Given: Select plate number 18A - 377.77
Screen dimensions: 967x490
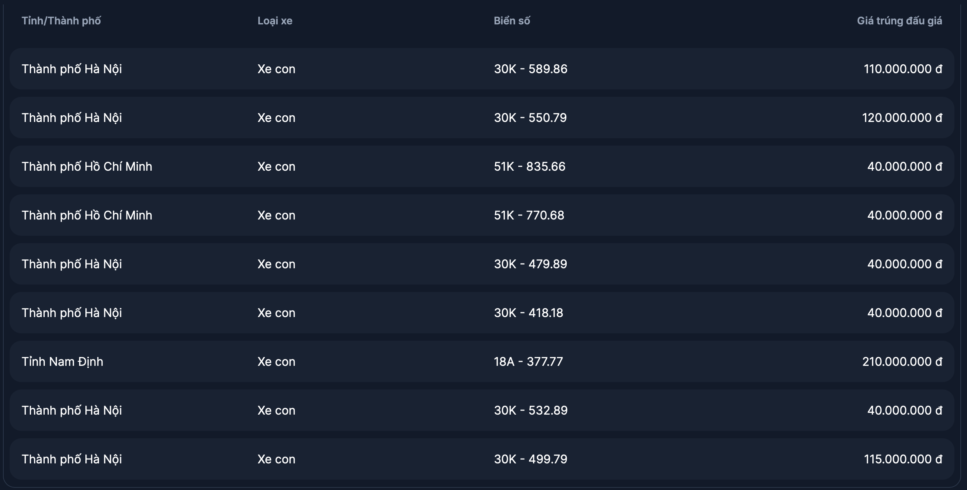Looking at the screenshot, I should [x=528, y=362].
